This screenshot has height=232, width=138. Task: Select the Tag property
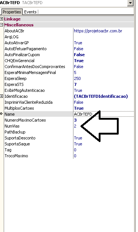(x=8, y=150)
